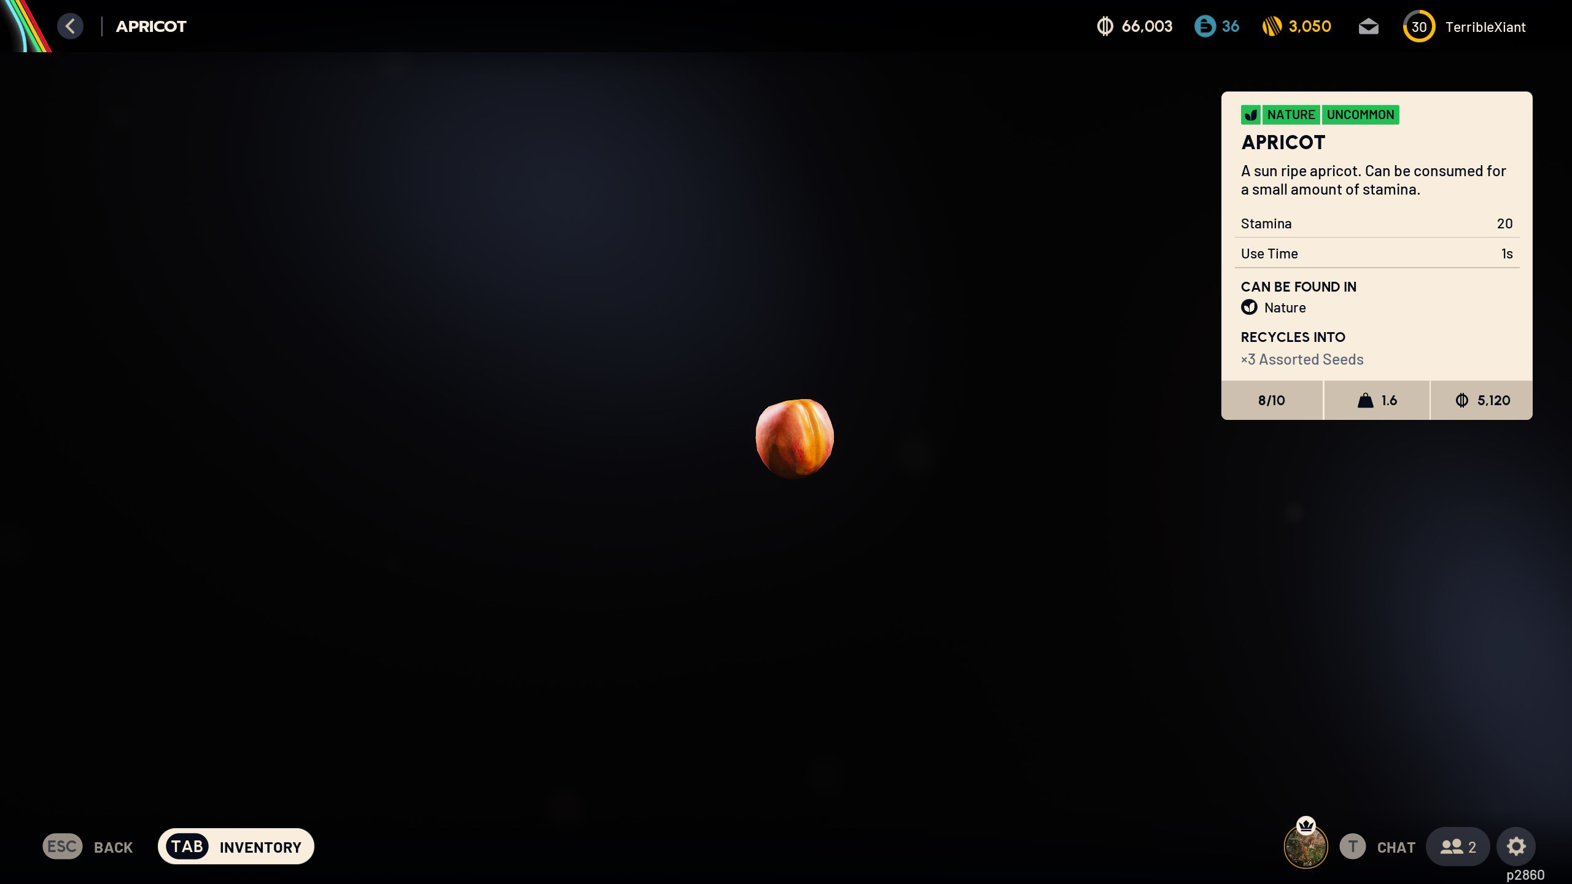1572x884 pixels.
Task: Click the back arrow icon
Action: (x=70, y=26)
